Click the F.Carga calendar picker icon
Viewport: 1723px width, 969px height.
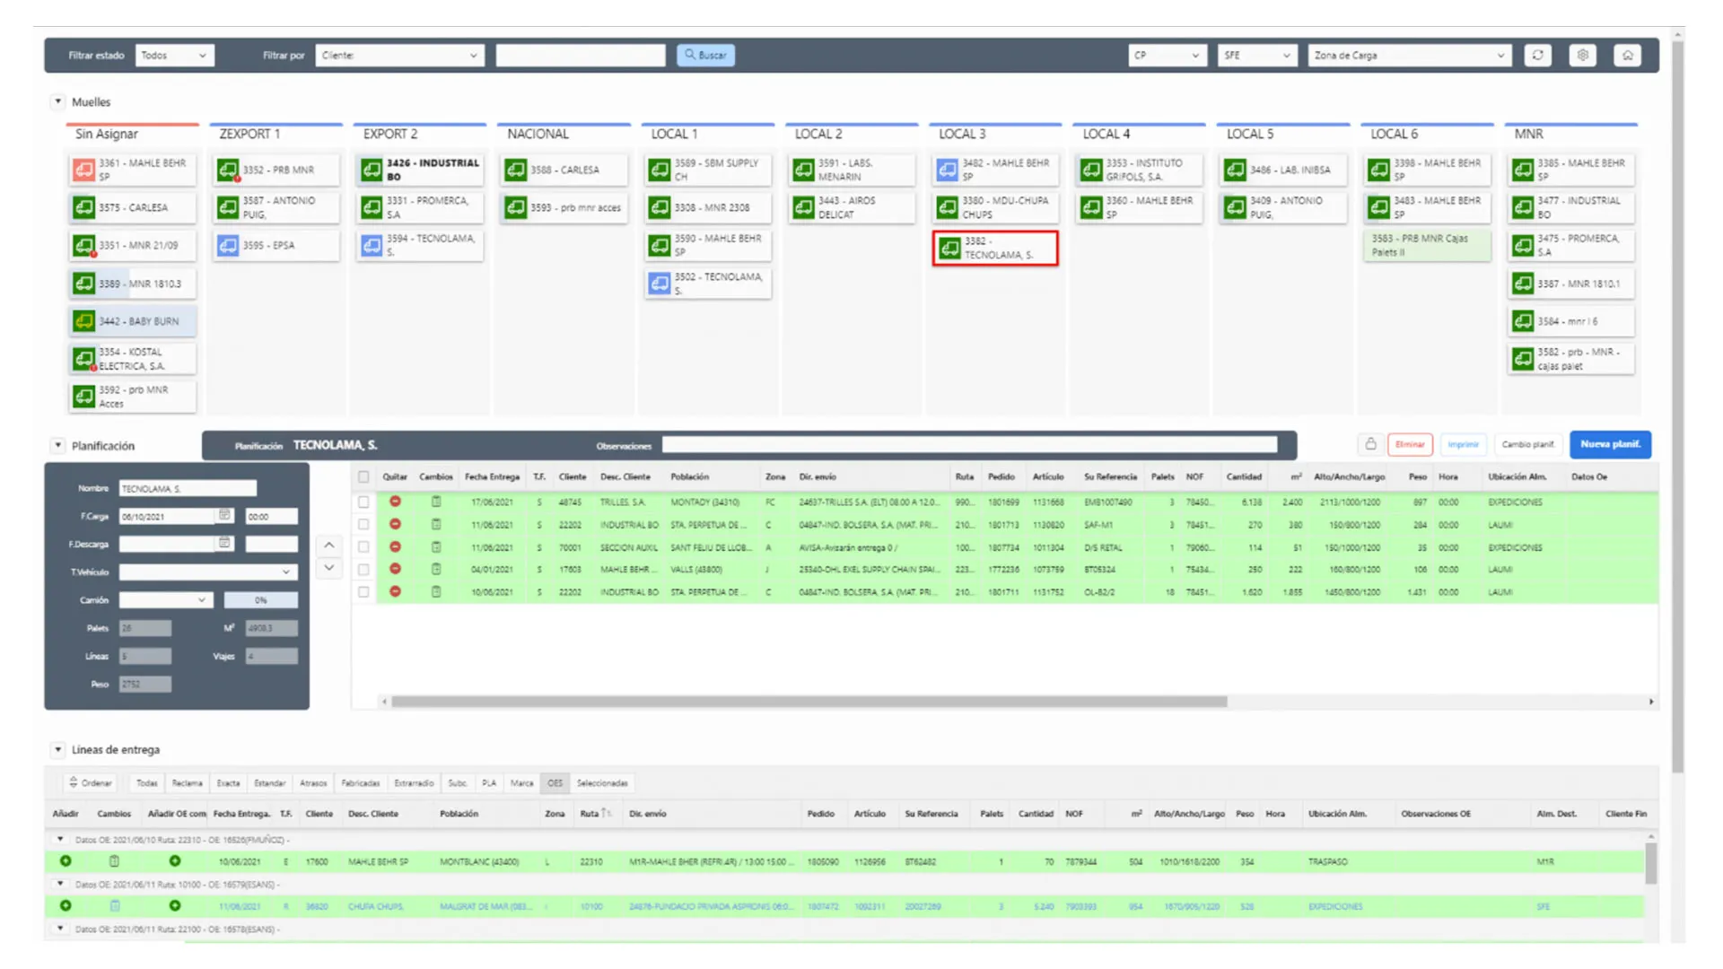point(223,516)
